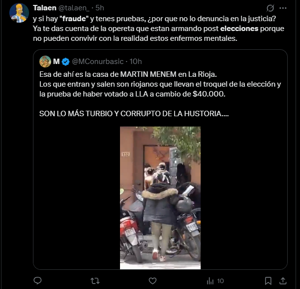Click the quoted user M avatar
This screenshot has height=289, width=300.
[45, 62]
